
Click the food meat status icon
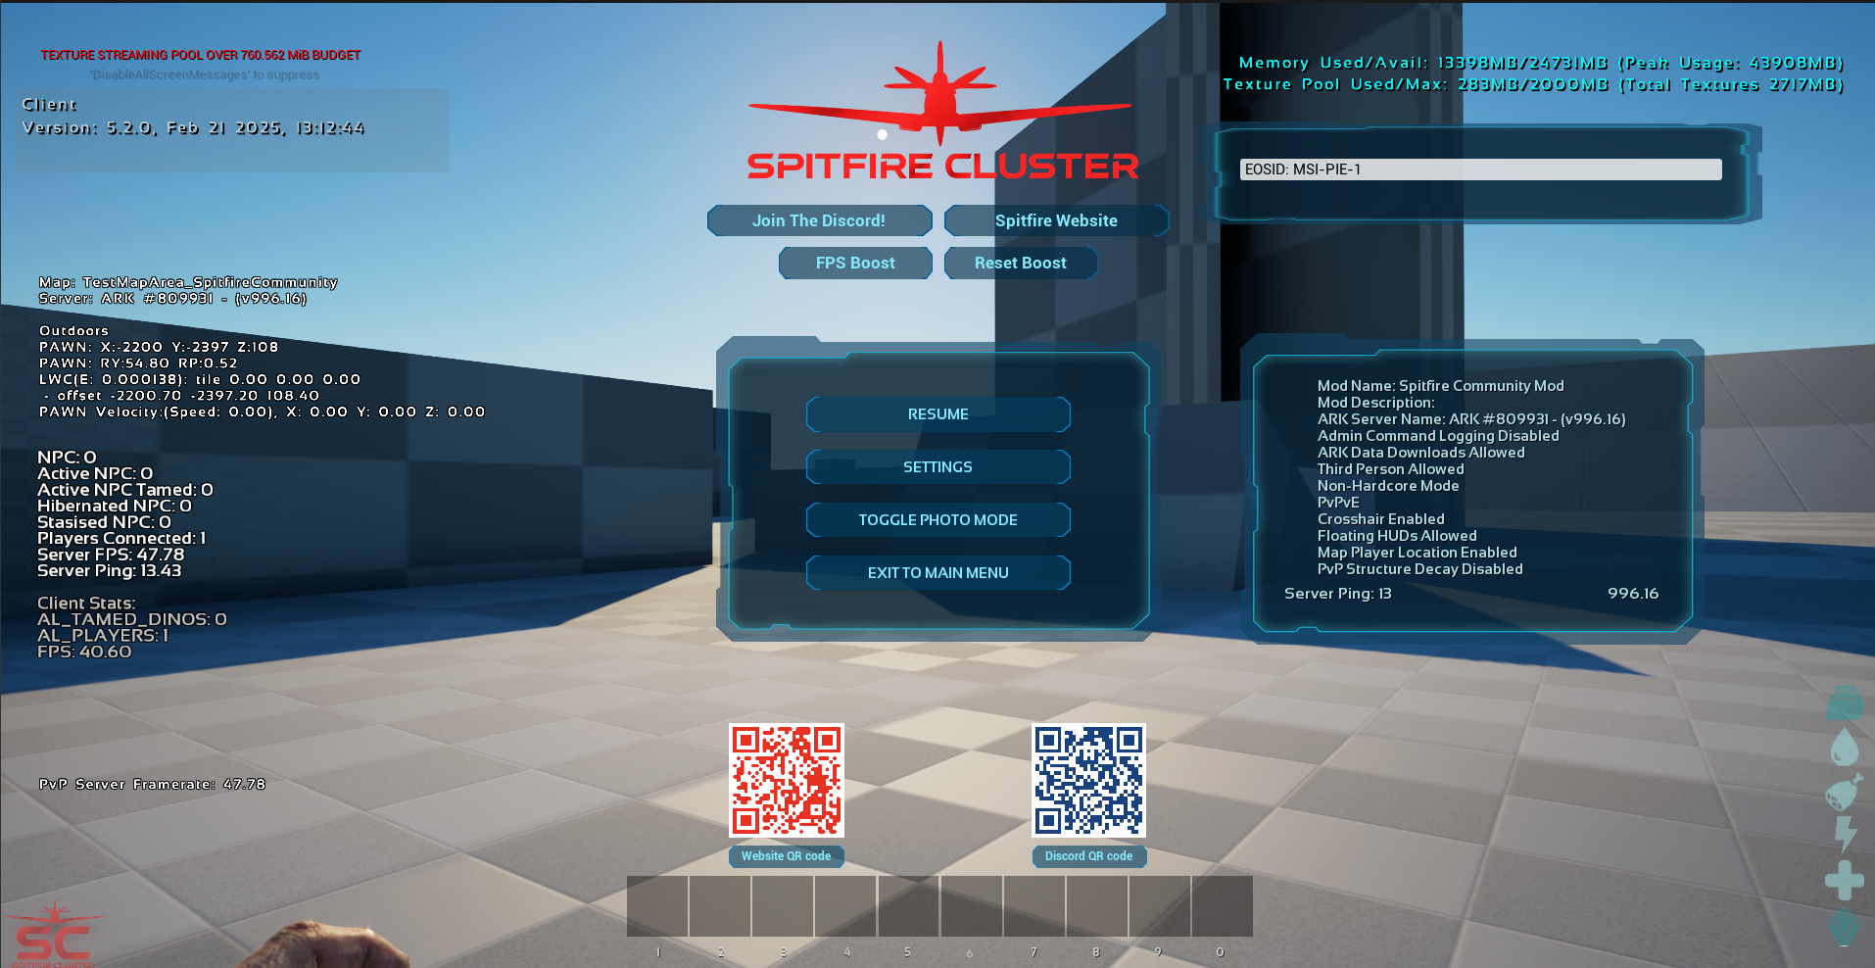pyautogui.click(x=1844, y=792)
